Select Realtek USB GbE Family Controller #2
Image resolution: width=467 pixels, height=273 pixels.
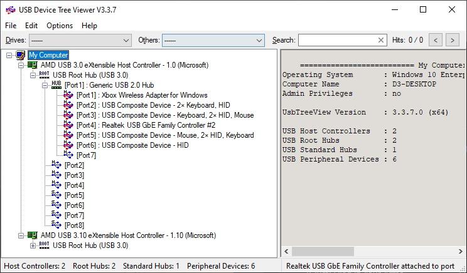coord(146,125)
